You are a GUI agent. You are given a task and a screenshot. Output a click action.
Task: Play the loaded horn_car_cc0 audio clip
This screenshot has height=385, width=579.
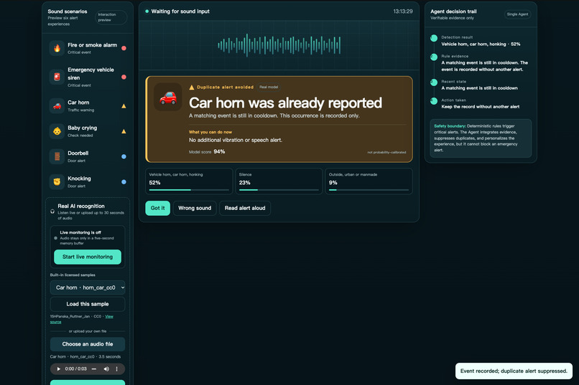(x=58, y=369)
